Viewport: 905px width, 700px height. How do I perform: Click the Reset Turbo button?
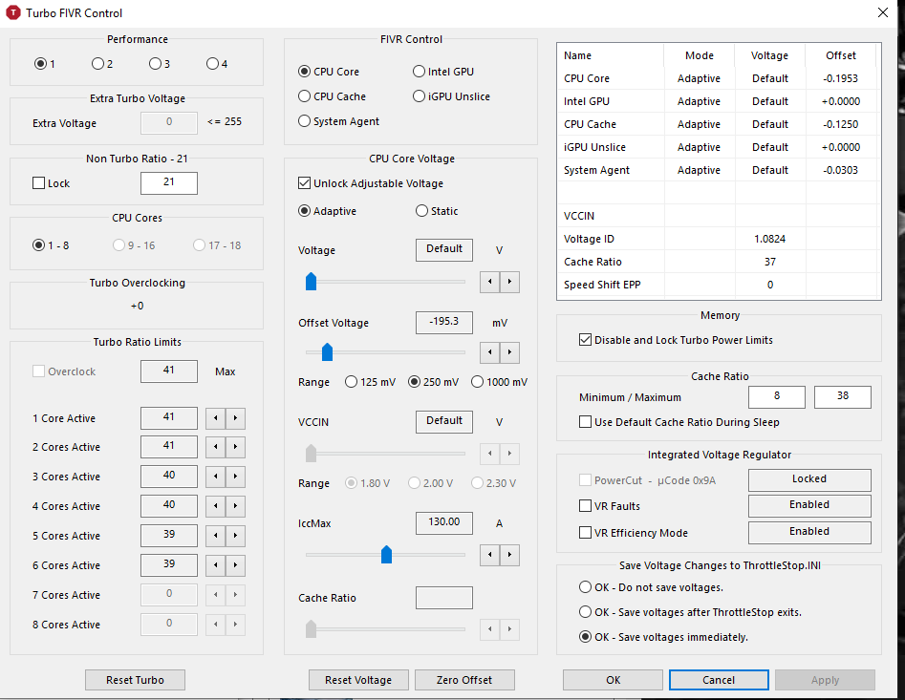click(135, 680)
